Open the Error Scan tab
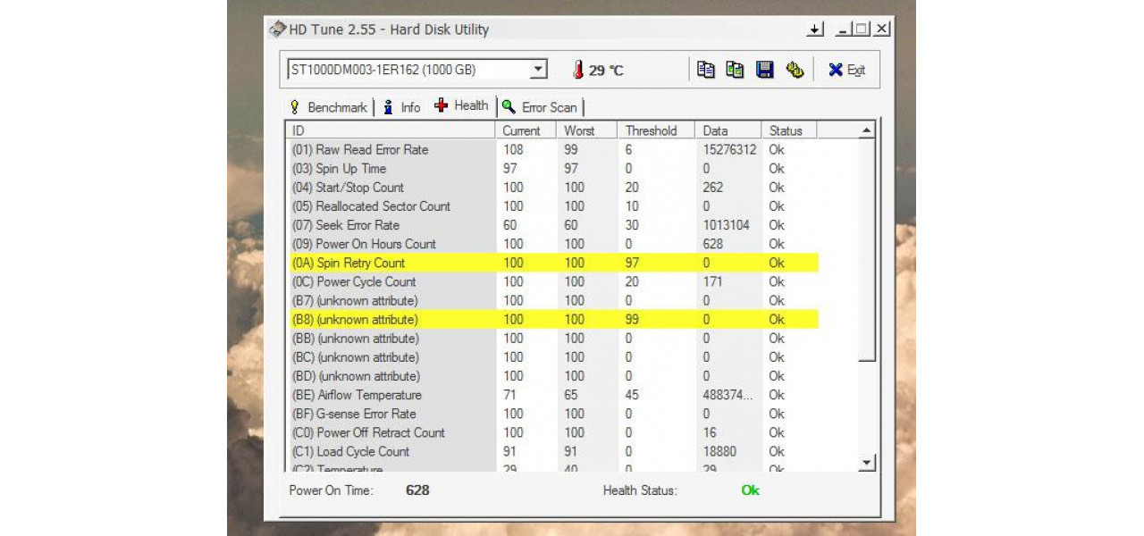Viewport: 1144px width, 536px height. tap(540, 107)
